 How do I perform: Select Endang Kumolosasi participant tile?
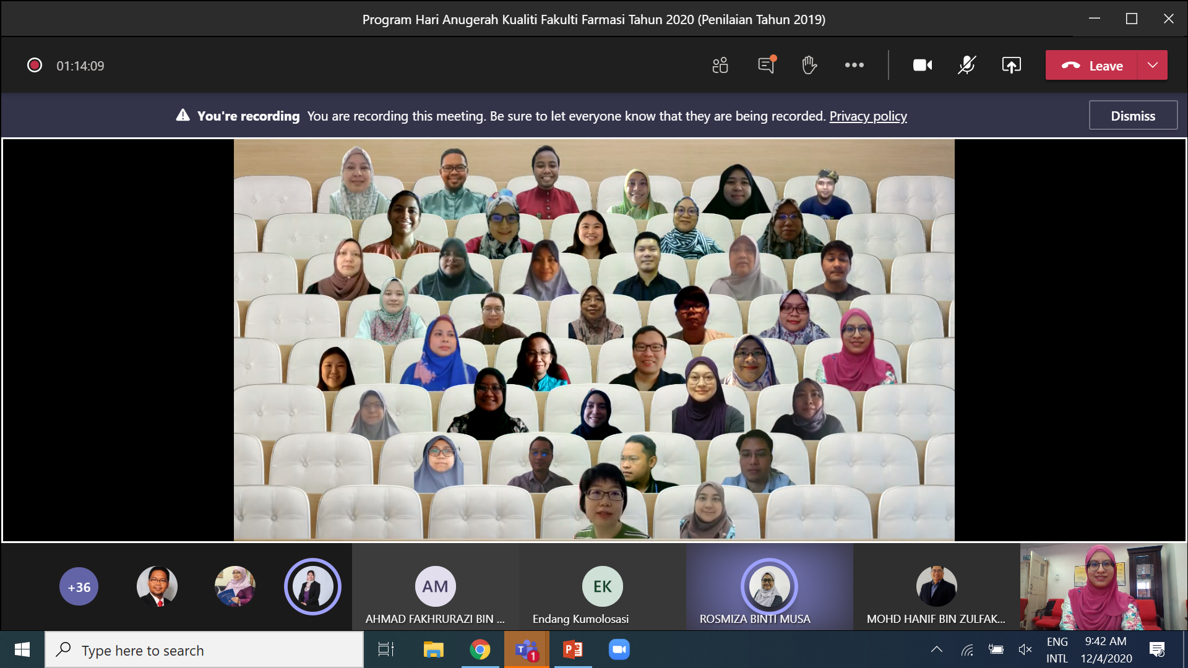(602, 588)
